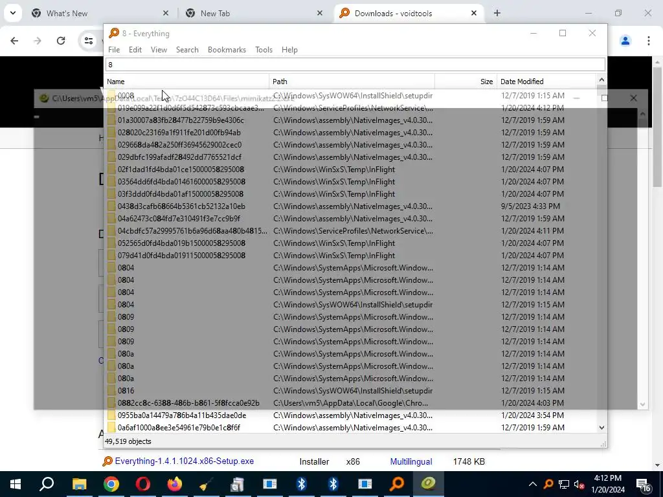Click the Multilingual link on downloads page

pos(411,461)
